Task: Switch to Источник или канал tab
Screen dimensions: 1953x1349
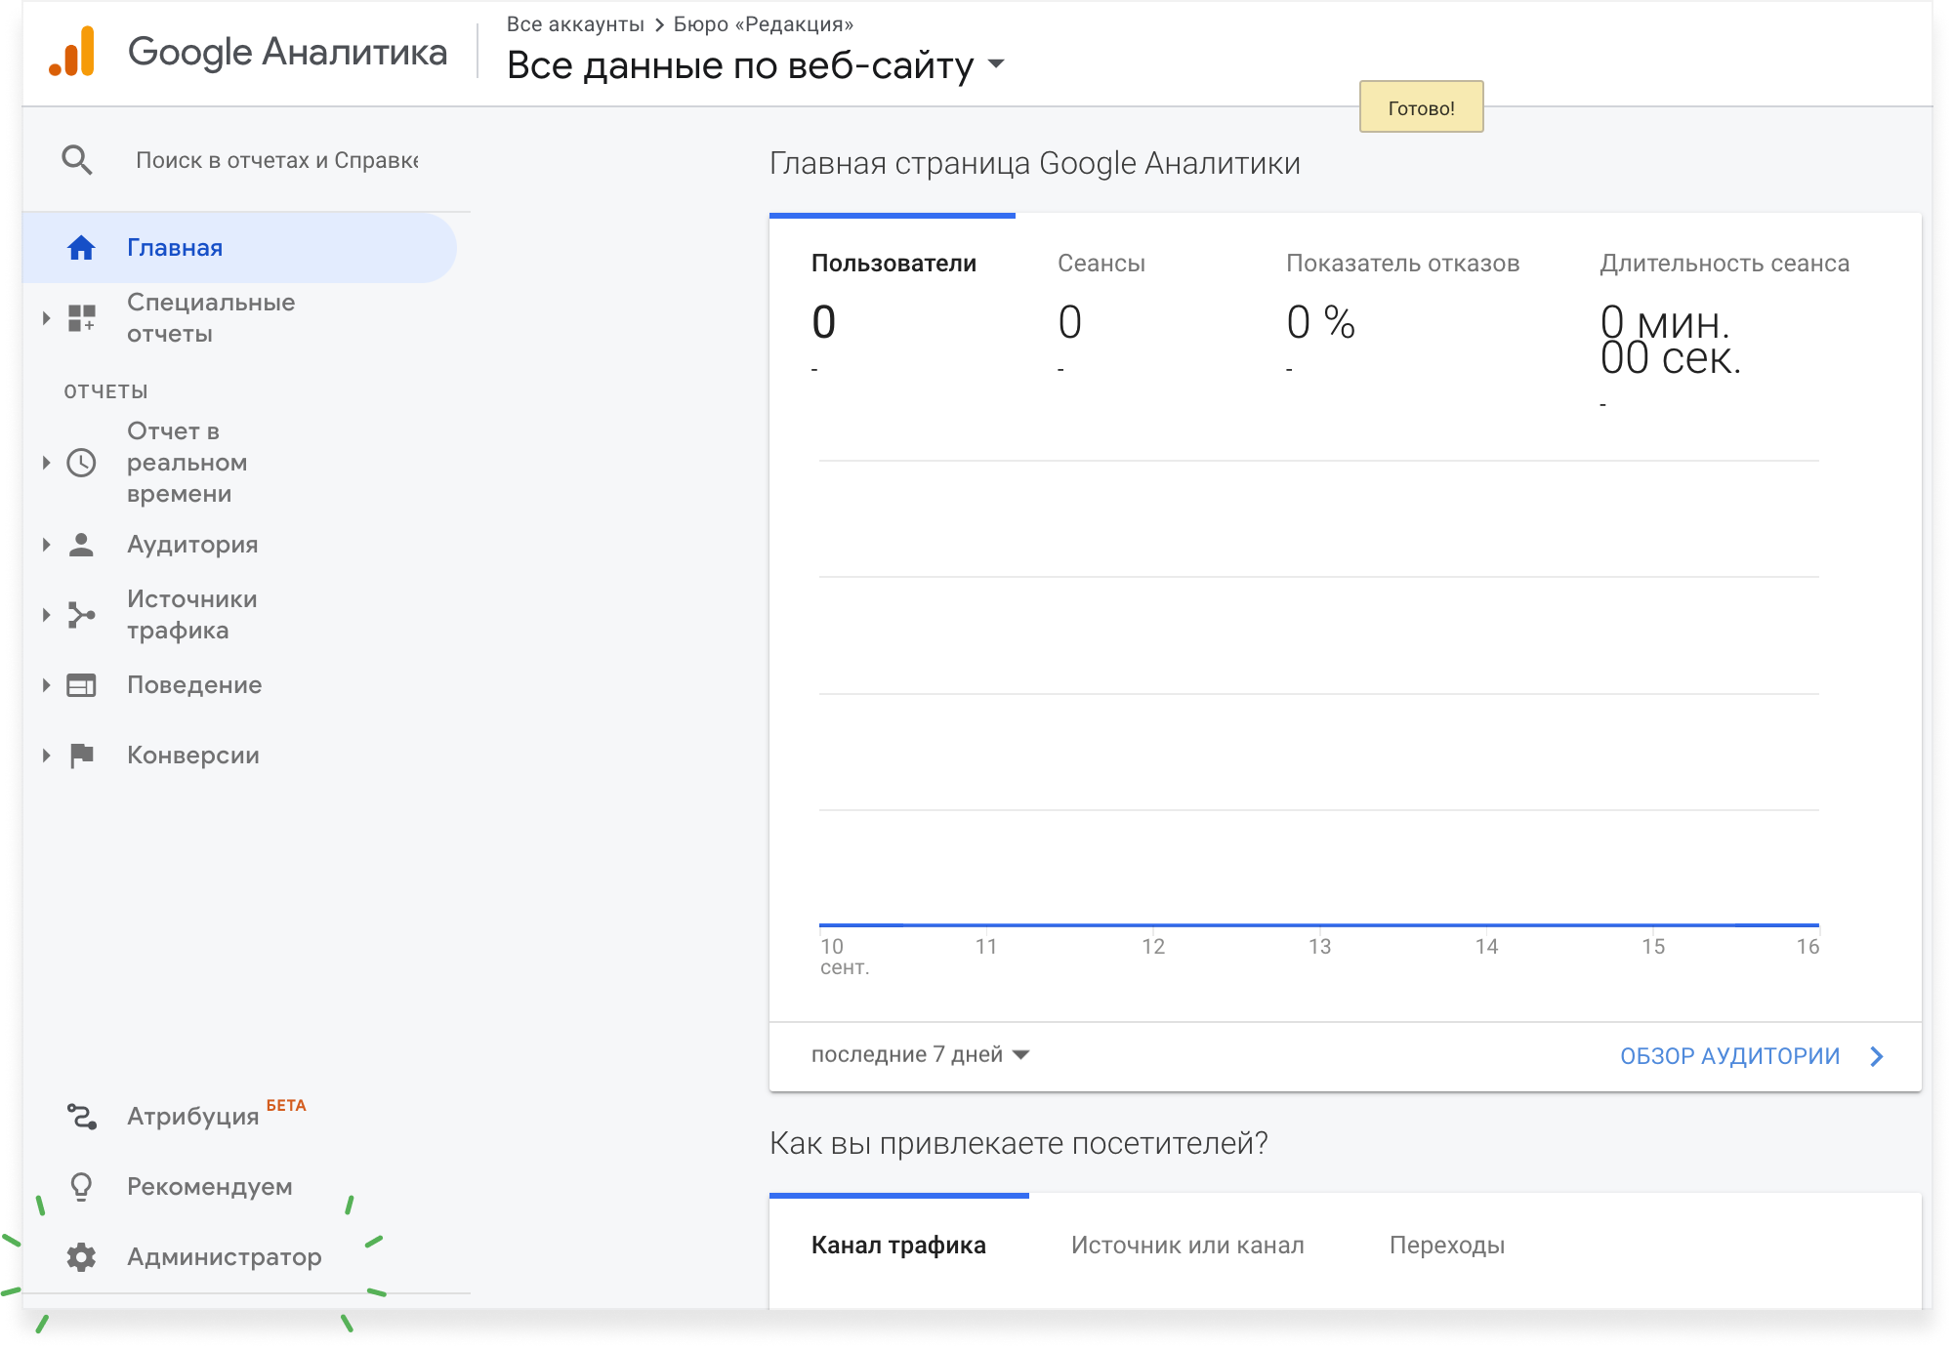Action: point(1187,1246)
